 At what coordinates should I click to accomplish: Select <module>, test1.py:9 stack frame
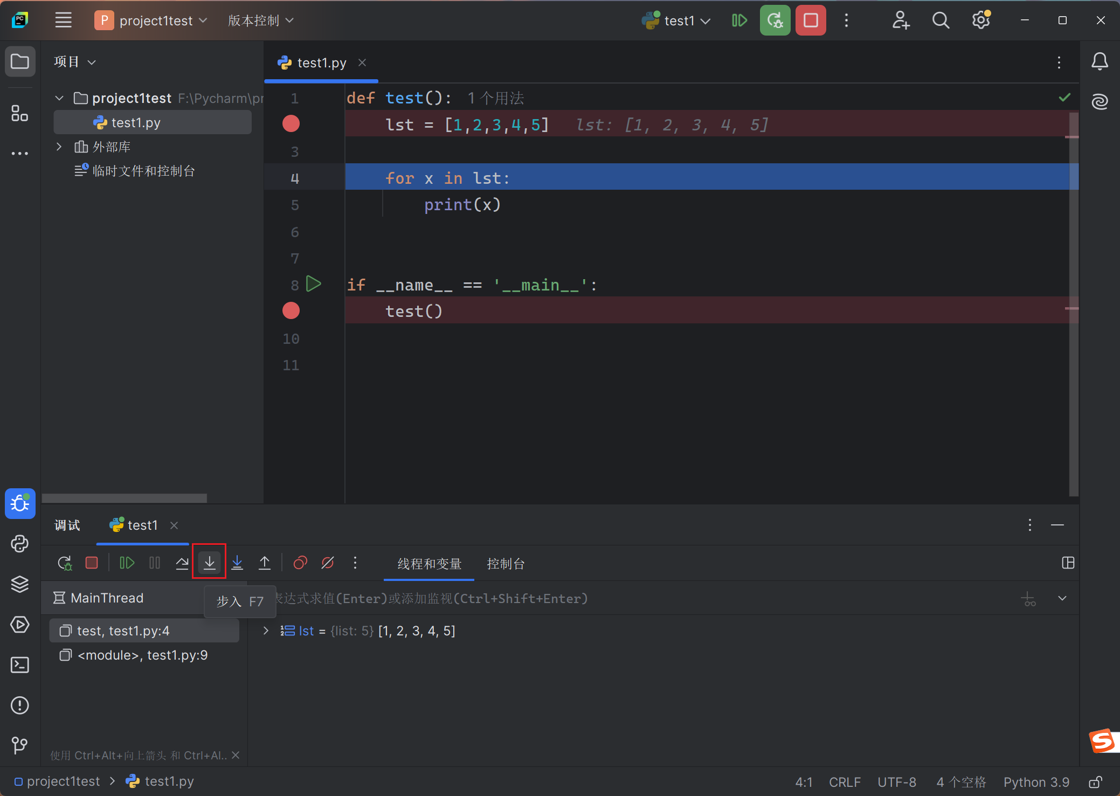(142, 655)
